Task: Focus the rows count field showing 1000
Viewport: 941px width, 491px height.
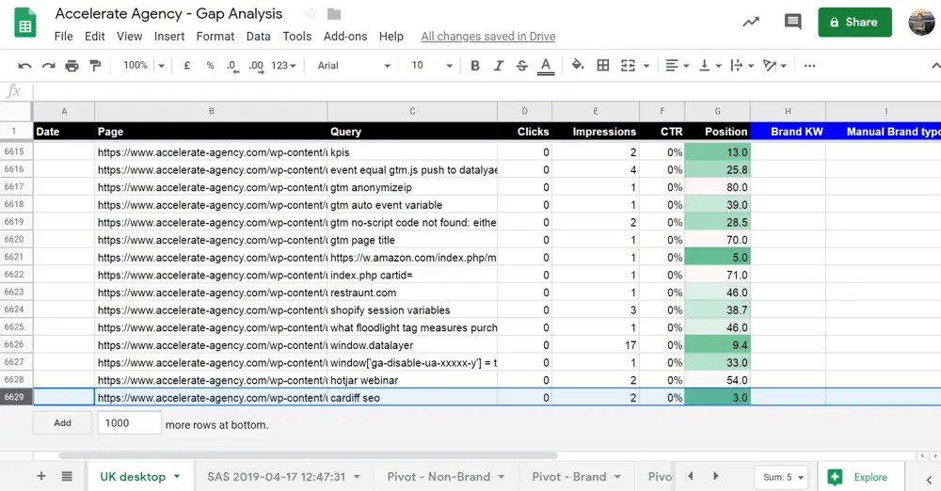Action: [129, 423]
